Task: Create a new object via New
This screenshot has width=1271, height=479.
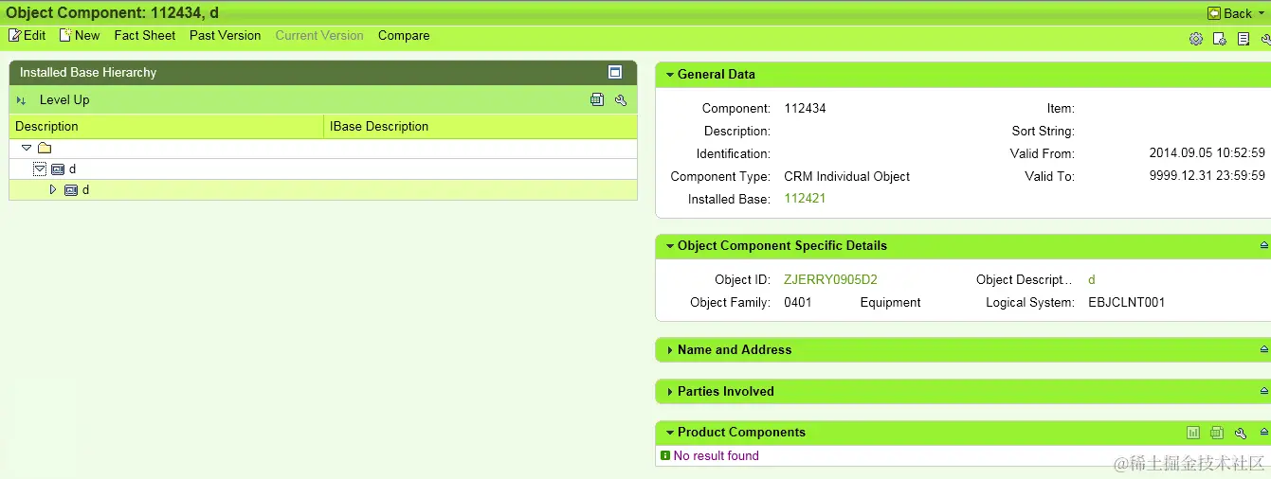Action: point(80,35)
